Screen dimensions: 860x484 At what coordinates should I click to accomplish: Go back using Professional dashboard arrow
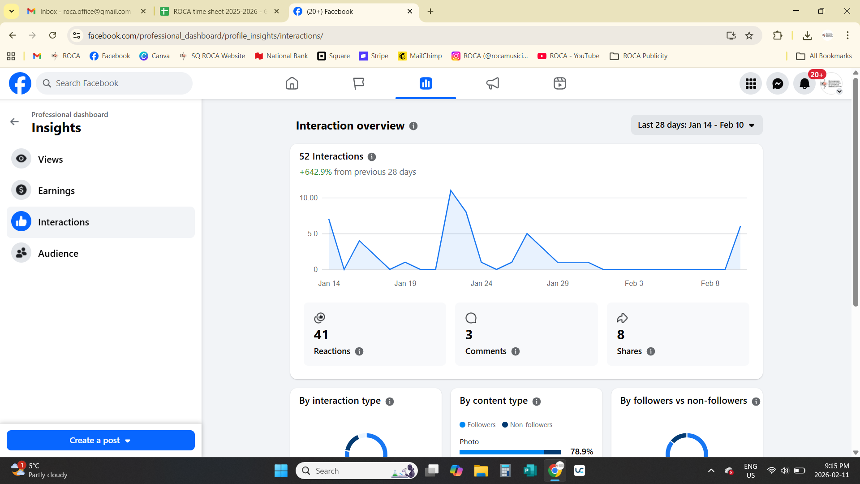tap(14, 122)
